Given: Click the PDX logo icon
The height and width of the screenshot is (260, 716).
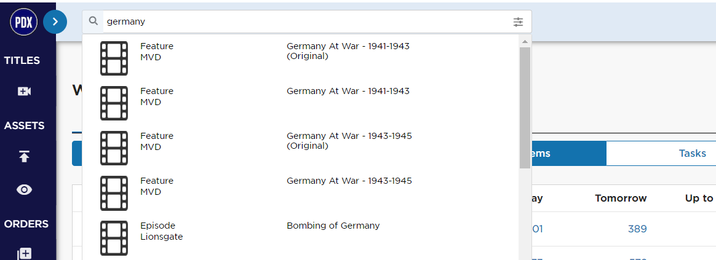Looking at the screenshot, I should [24, 22].
